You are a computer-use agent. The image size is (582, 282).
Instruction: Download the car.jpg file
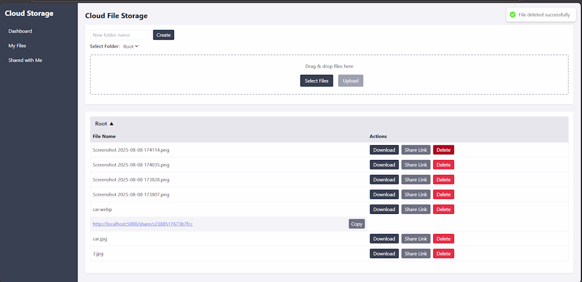click(384, 239)
